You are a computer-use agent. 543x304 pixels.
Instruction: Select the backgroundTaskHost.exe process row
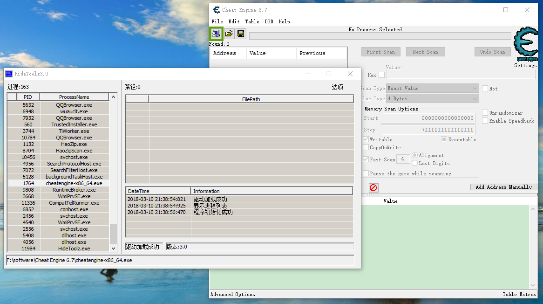click(58, 177)
